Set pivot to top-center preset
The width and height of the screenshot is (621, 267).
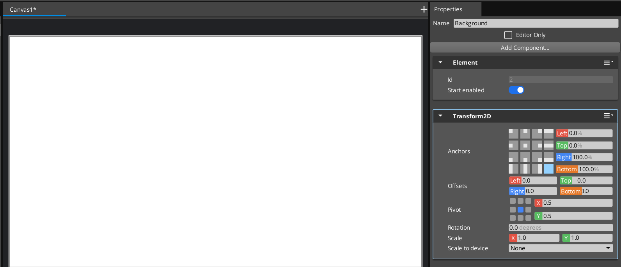pyautogui.click(x=520, y=201)
